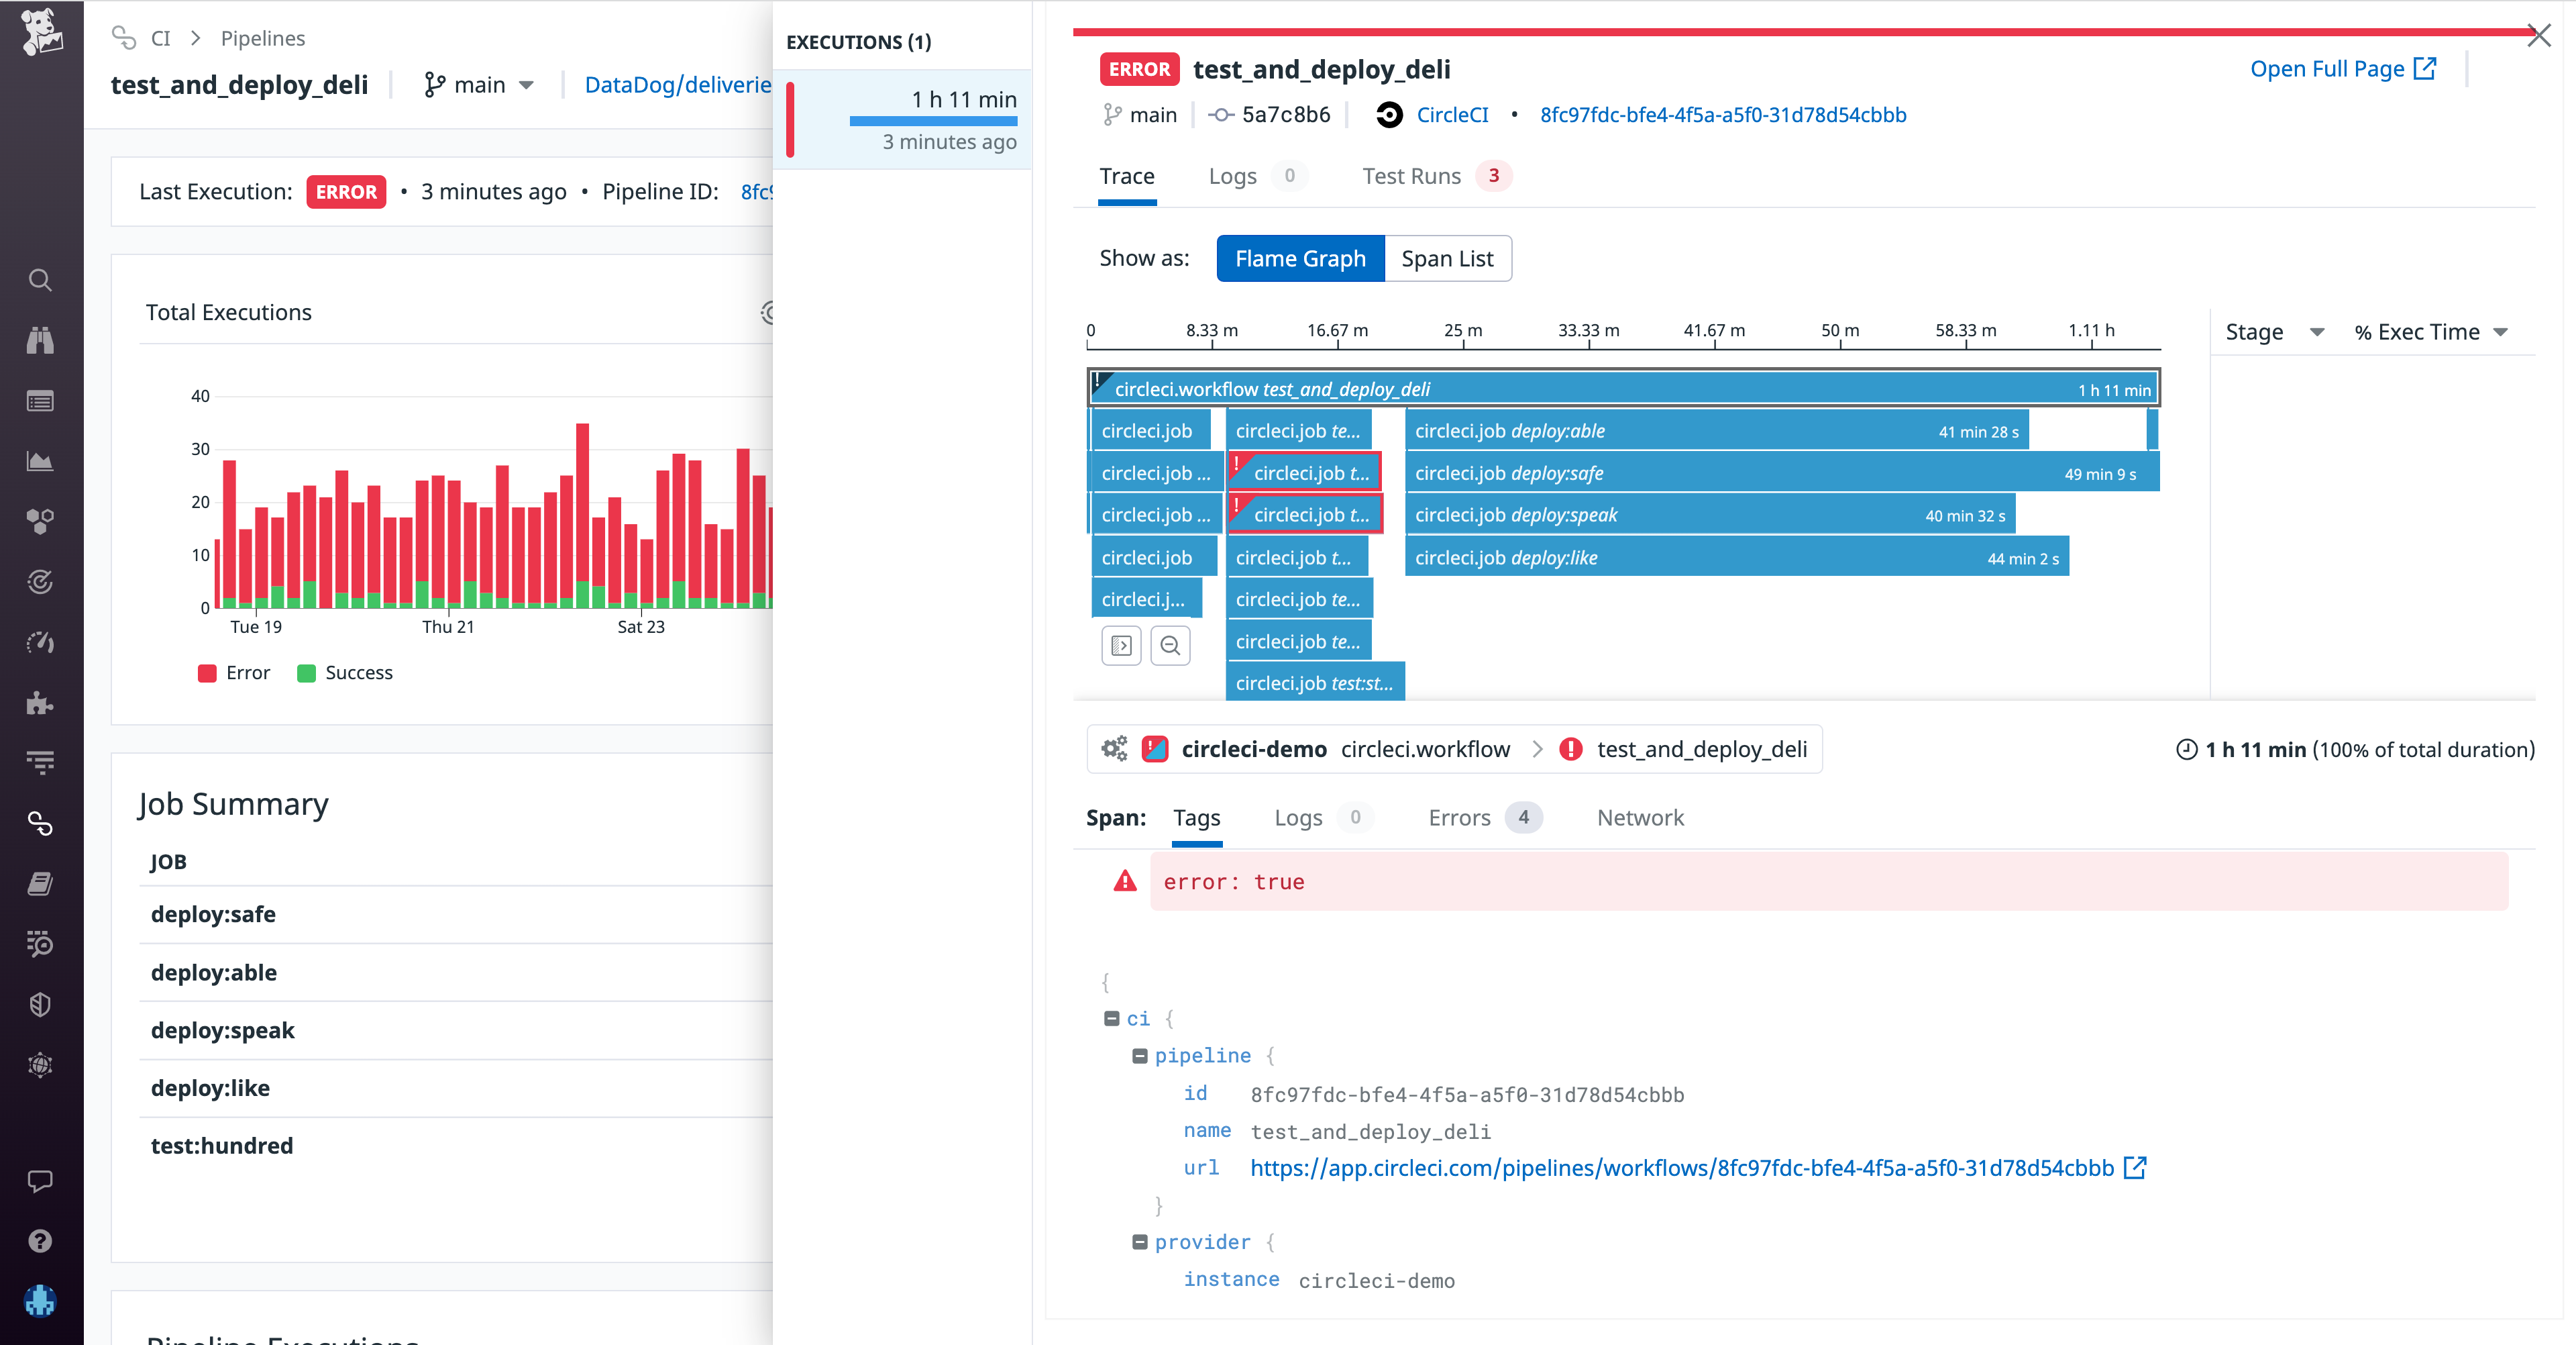Collapse the pipeline node in the tags tree
Image resolution: width=2576 pixels, height=1345 pixels.
click(x=1140, y=1056)
